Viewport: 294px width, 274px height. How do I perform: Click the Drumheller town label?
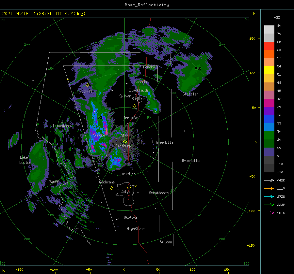(x=191, y=161)
